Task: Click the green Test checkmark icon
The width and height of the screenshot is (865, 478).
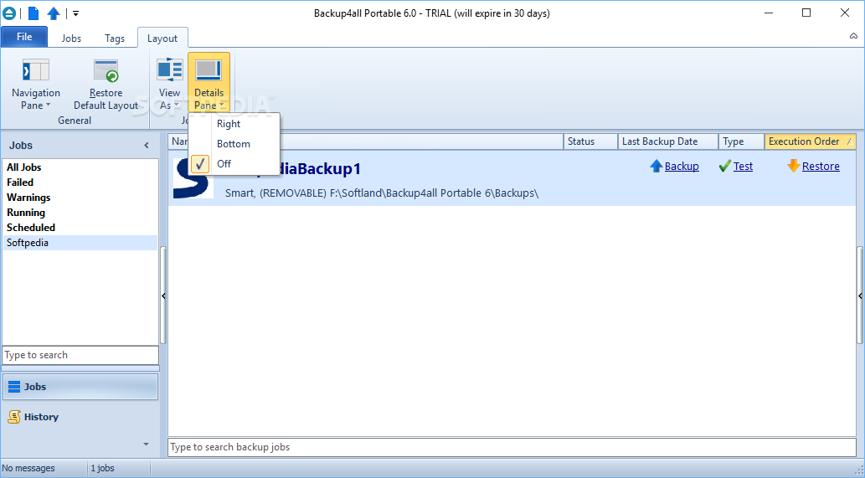Action: pyautogui.click(x=725, y=166)
